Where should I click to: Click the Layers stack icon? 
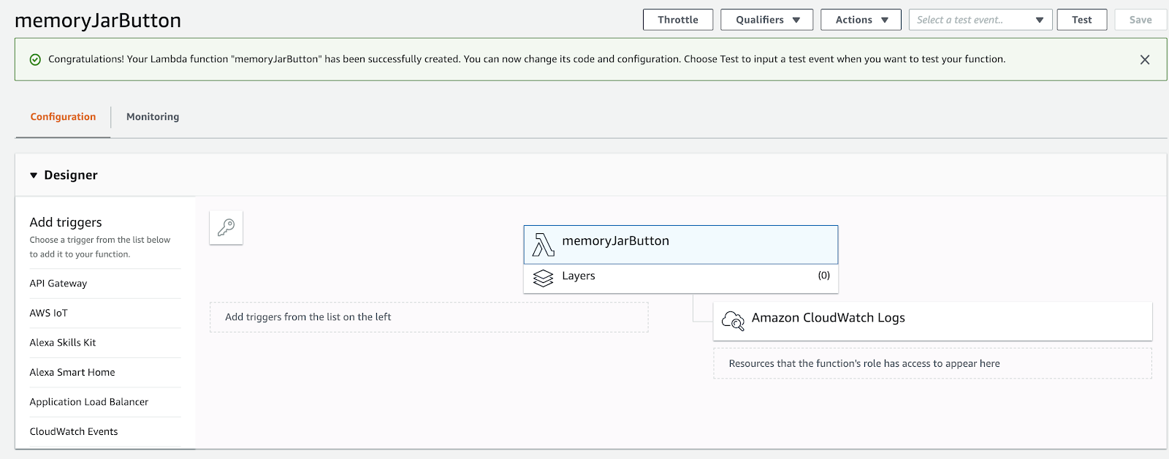point(543,278)
